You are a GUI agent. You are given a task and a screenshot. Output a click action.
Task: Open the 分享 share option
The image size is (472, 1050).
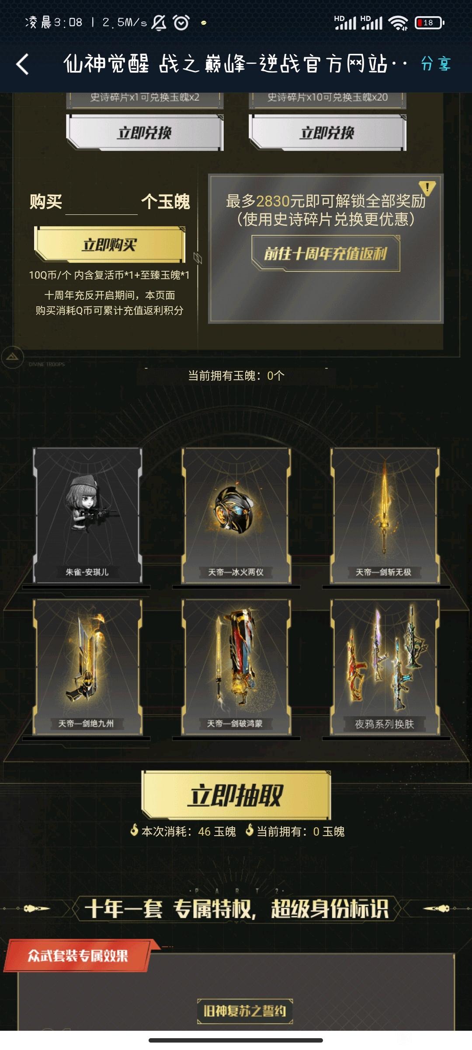(x=436, y=64)
